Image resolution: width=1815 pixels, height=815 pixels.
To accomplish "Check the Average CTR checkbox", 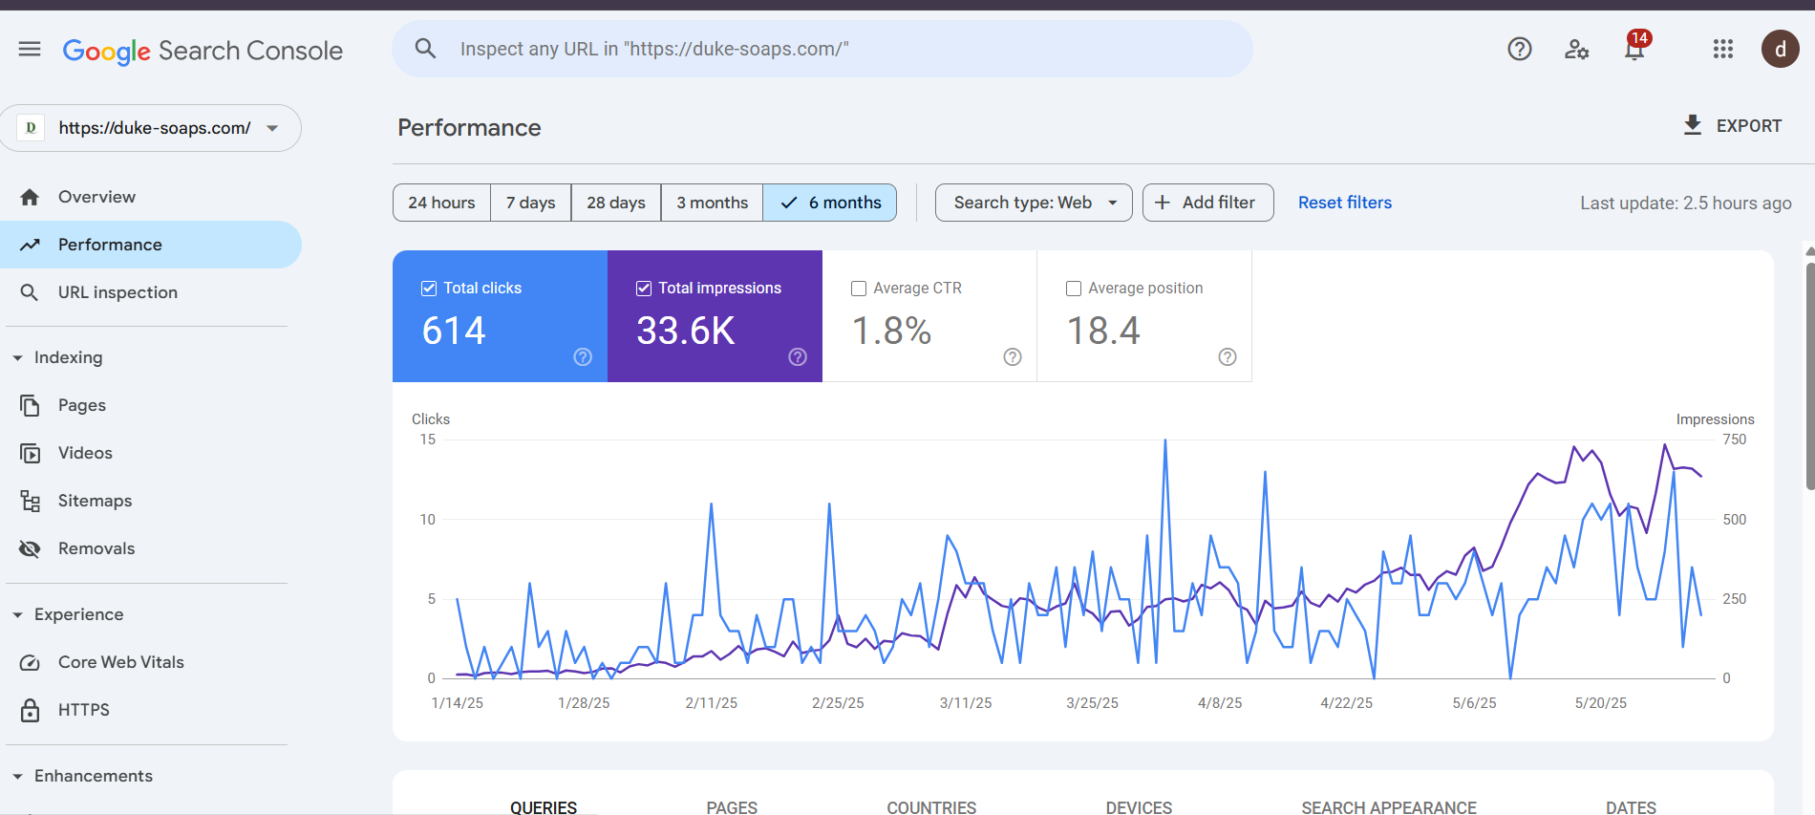I will coord(859,288).
